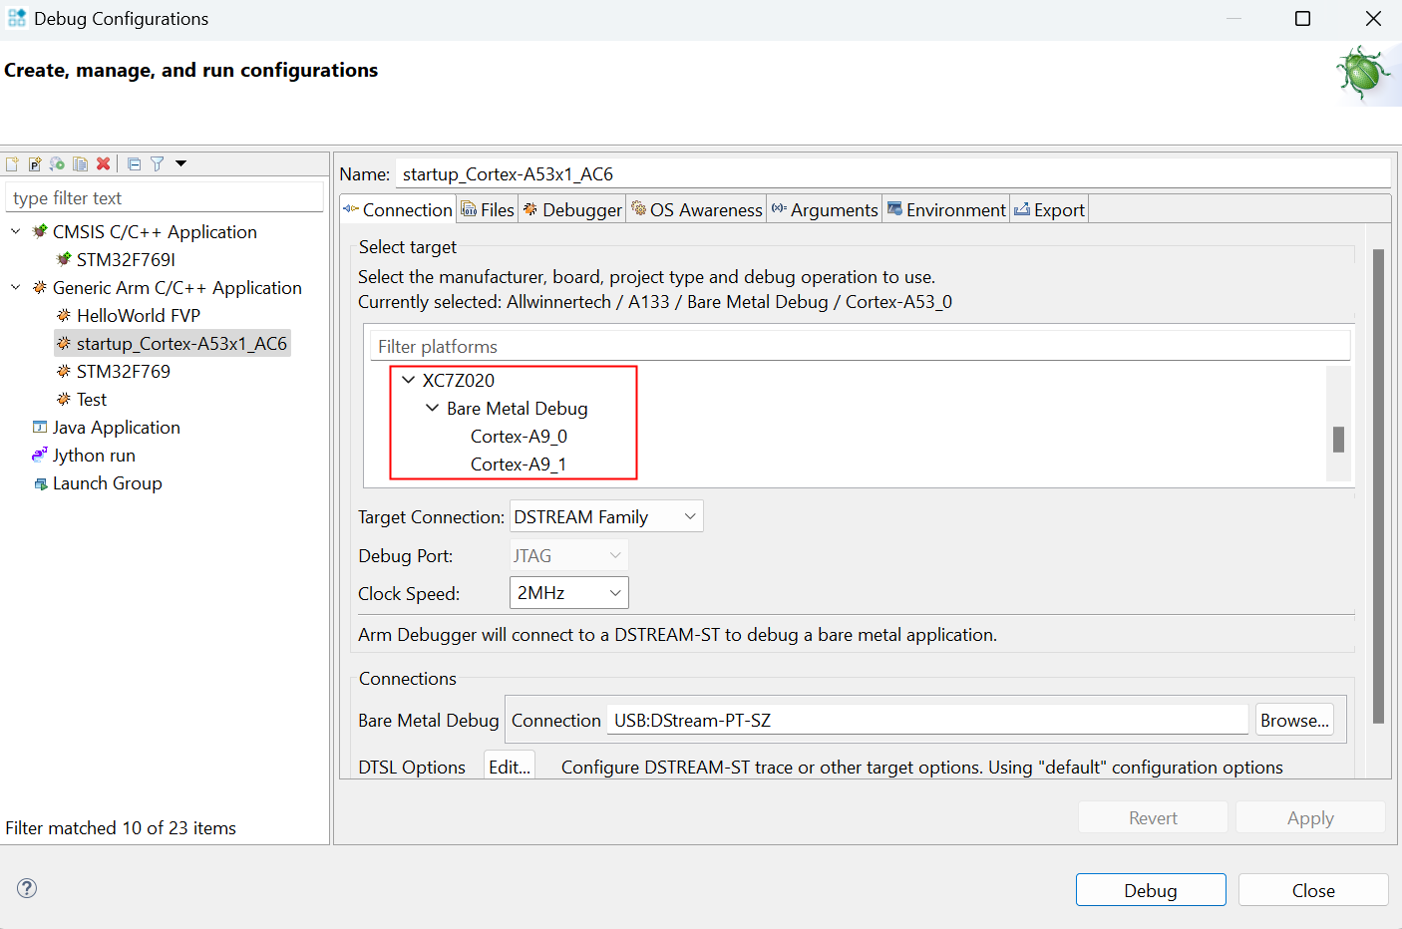Screen dimensions: 1402x929
Task: Click the Filter platforms input field
Action: 860,347
